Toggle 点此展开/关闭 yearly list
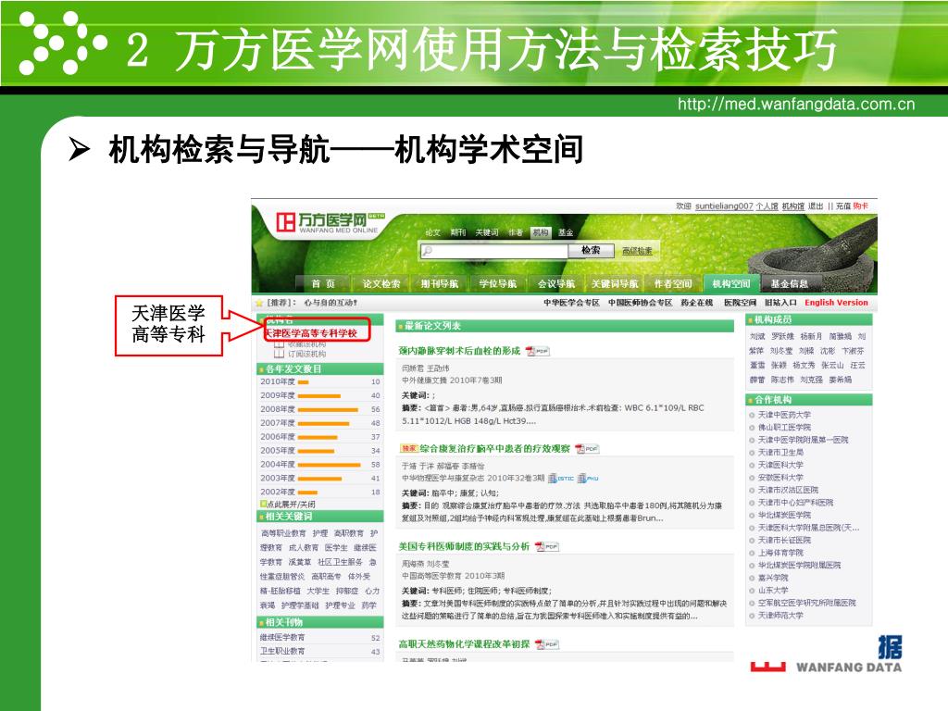 288,504
